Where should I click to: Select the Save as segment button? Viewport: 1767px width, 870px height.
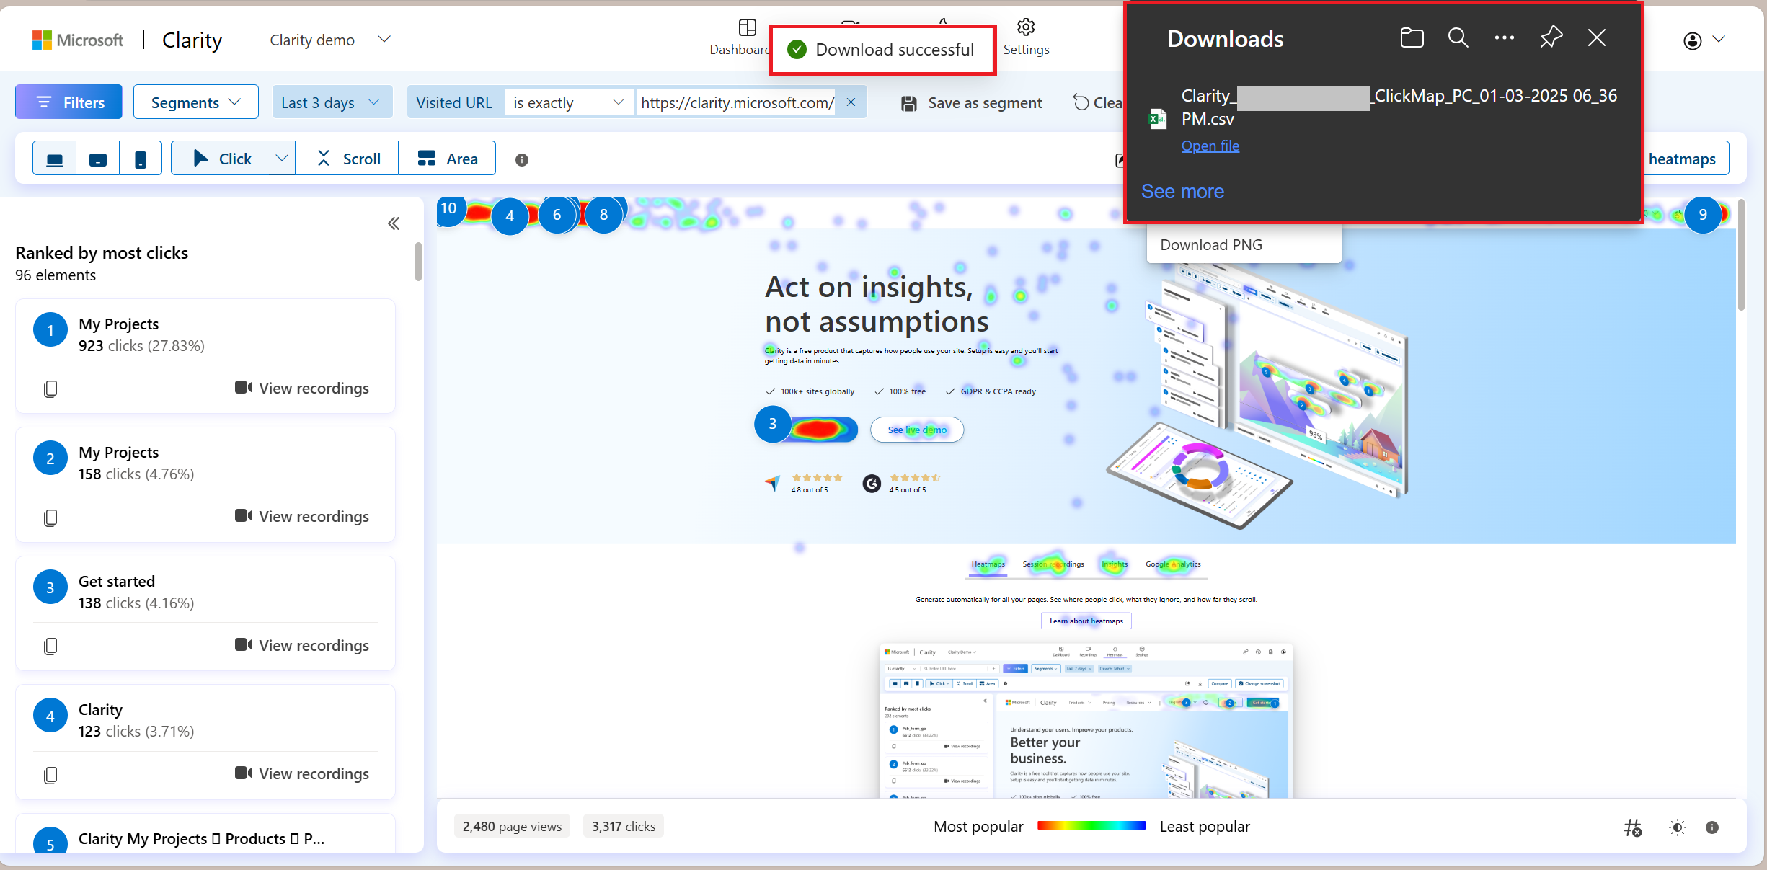tap(971, 102)
